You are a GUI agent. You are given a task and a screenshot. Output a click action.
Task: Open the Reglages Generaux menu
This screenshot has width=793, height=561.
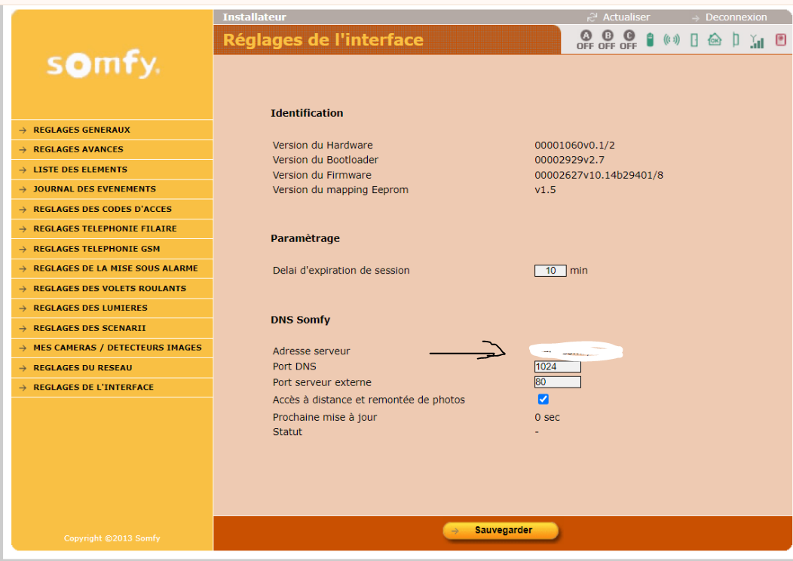(81, 130)
